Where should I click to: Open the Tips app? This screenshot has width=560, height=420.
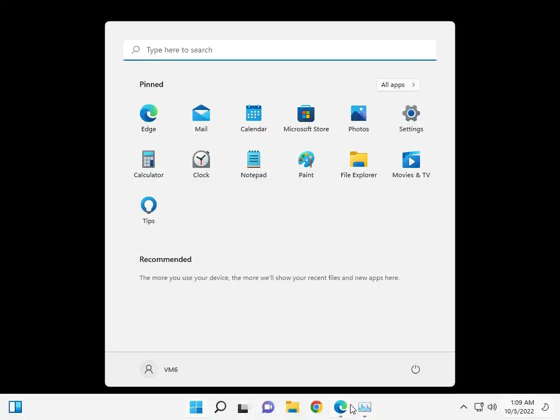pyautogui.click(x=149, y=211)
